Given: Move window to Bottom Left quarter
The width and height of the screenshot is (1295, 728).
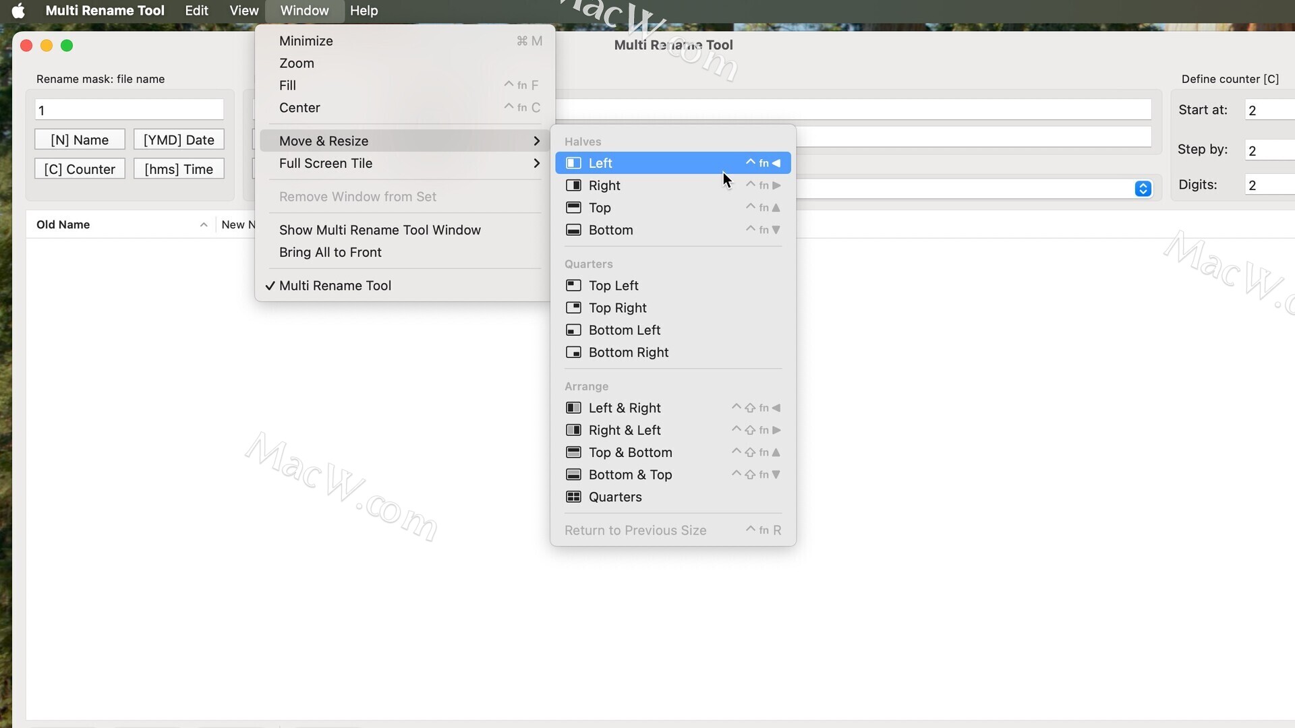Looking at the screenshot, I should tap(673, 330).
